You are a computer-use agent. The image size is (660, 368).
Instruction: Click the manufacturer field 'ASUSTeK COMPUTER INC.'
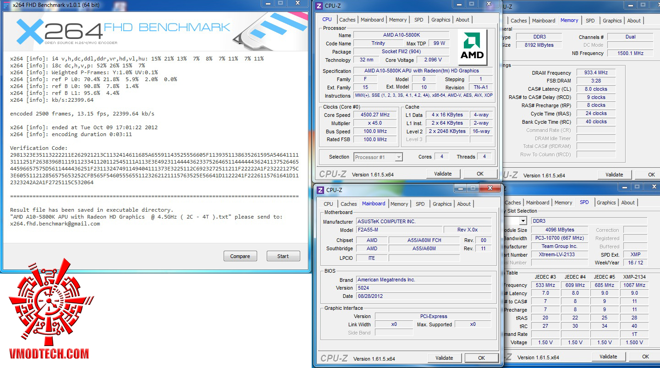coord(424,221)
